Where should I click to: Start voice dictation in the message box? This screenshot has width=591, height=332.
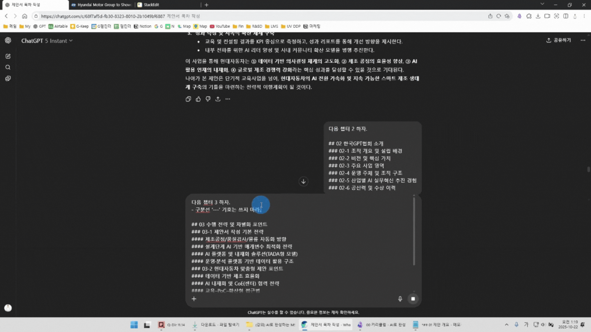tap(400, 299)
